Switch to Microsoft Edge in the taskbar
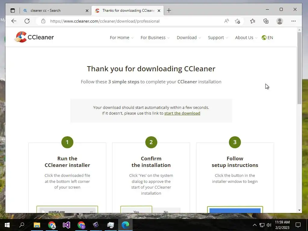The width and height of the screenshot is (308, 231). click(125, 225)
